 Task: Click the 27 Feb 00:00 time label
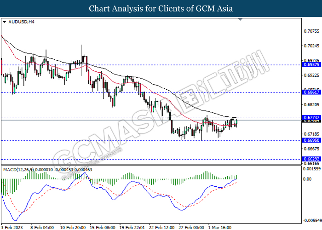point(191,227)
